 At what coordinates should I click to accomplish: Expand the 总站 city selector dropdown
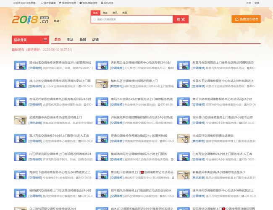coord(57,21)
